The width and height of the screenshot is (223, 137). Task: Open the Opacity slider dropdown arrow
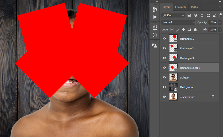(x=220, y=23)
